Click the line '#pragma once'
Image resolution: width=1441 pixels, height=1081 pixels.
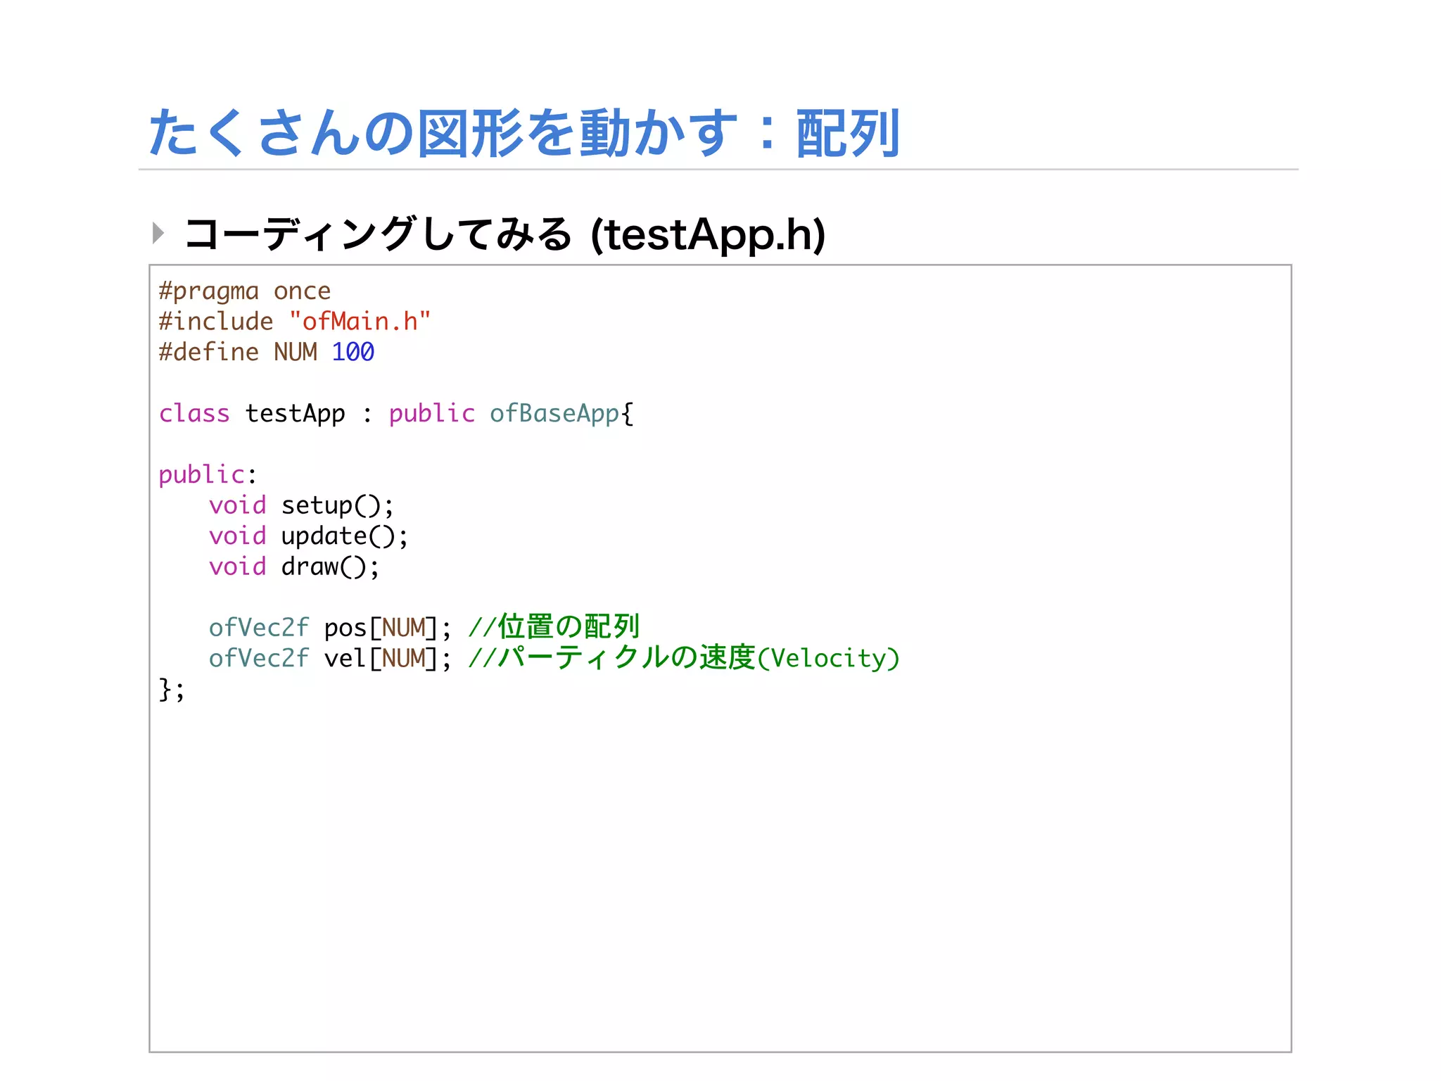(x=244, y=291)
